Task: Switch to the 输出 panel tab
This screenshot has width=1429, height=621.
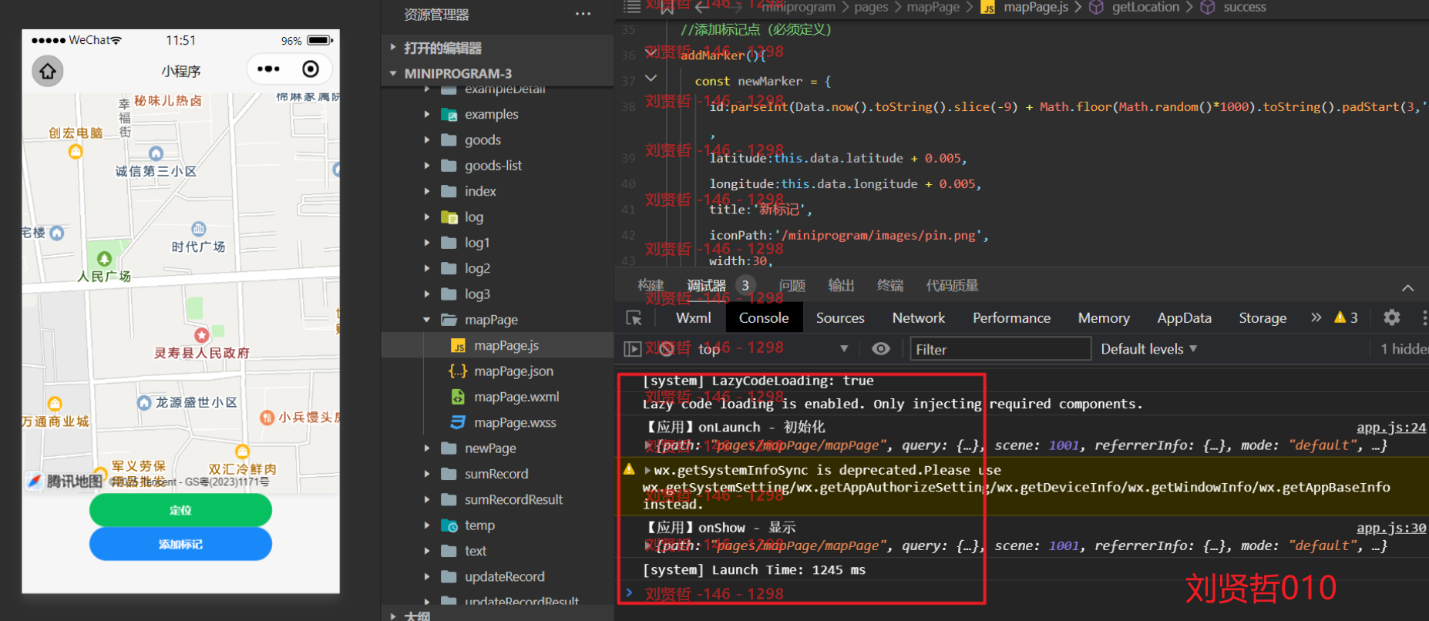Action: click(841, 286)
